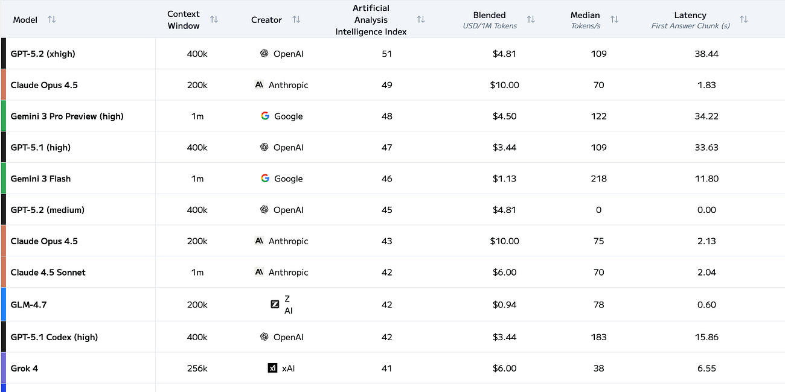Screen dimensions: 785x392
Task: Click the $4.50 blended price cell
Action: [x=504, y=116]
